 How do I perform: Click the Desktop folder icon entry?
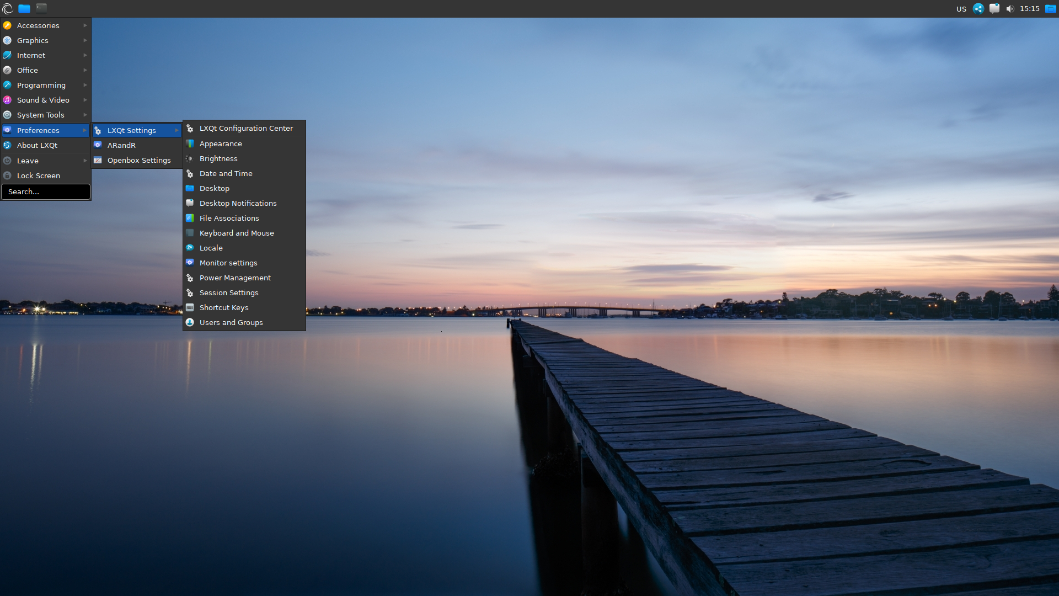tap(190, 188)
